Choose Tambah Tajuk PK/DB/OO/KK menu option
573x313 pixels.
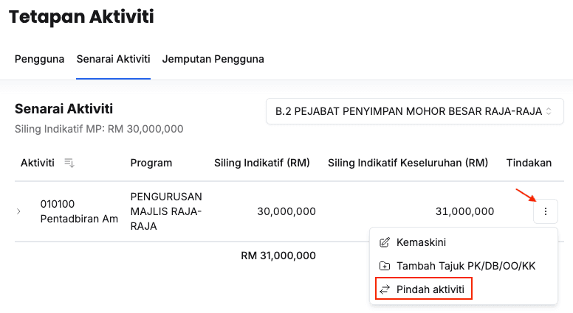465,266
